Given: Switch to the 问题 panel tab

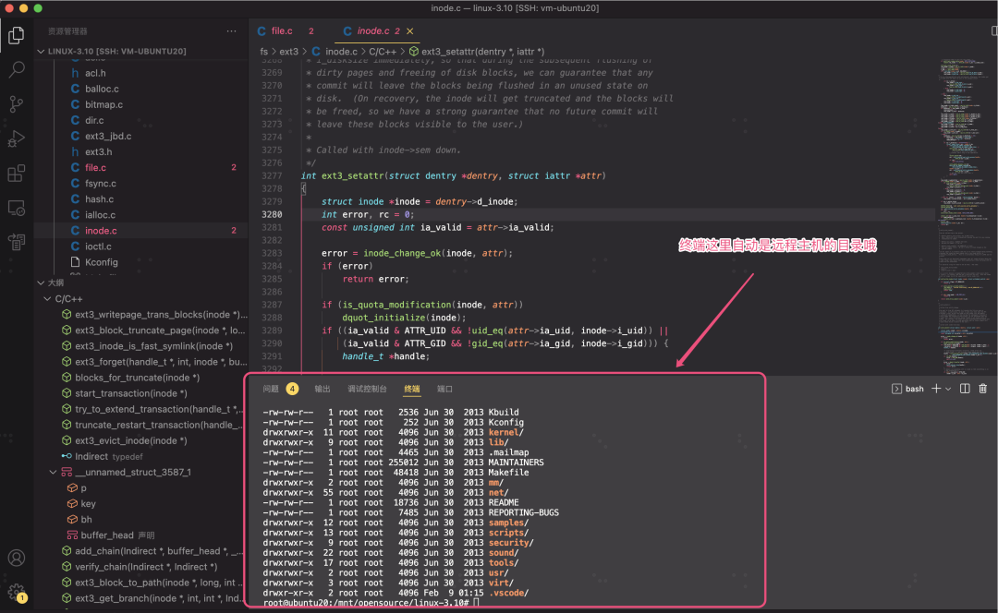Looking at the screenshot, I should click(x=271, y=389).
